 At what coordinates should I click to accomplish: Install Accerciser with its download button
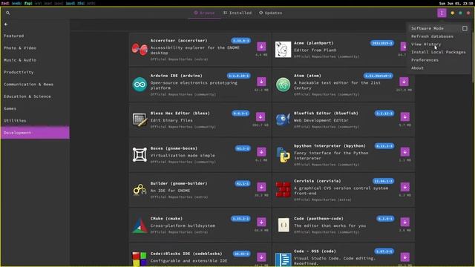click(x=261, y=47)
